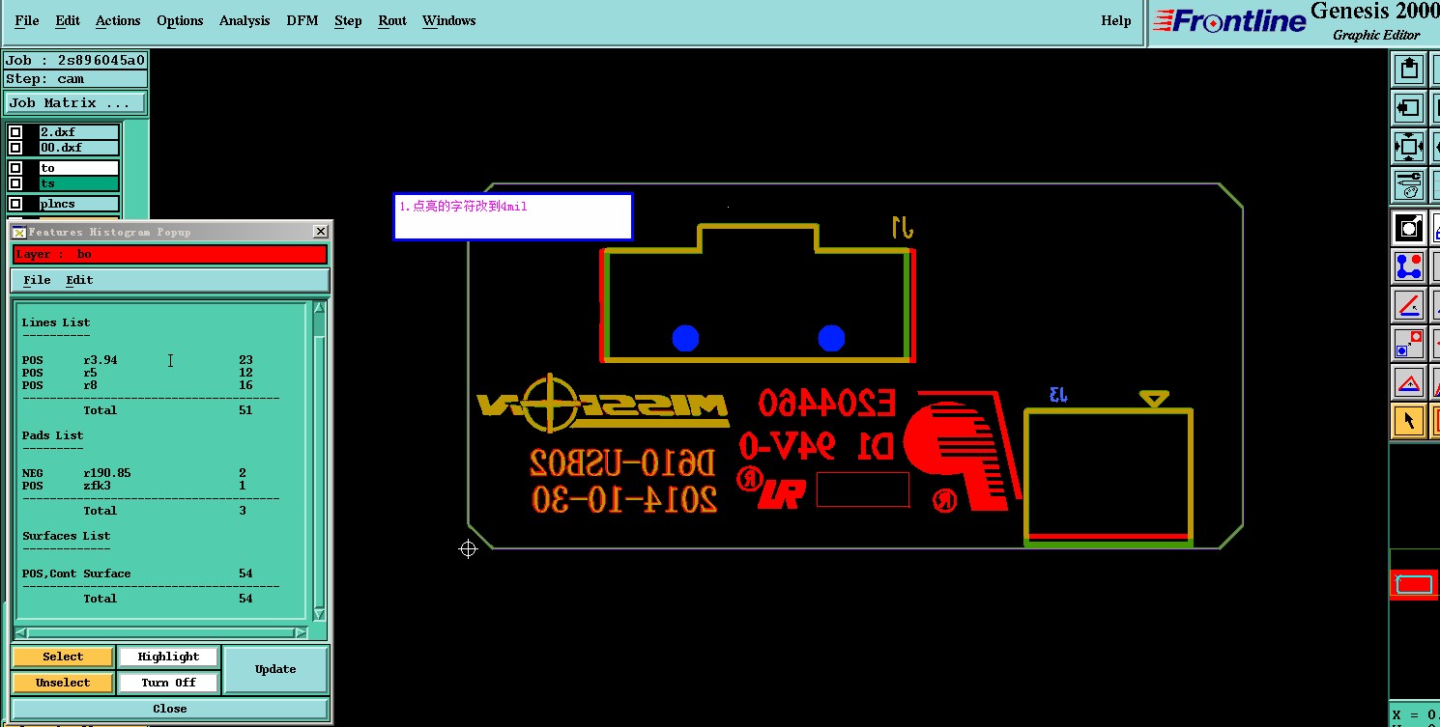Screen dimensions: 1440x727
Task: Click the histogram list vertical scrollbar up arrow
Action: tap(320, 308)
